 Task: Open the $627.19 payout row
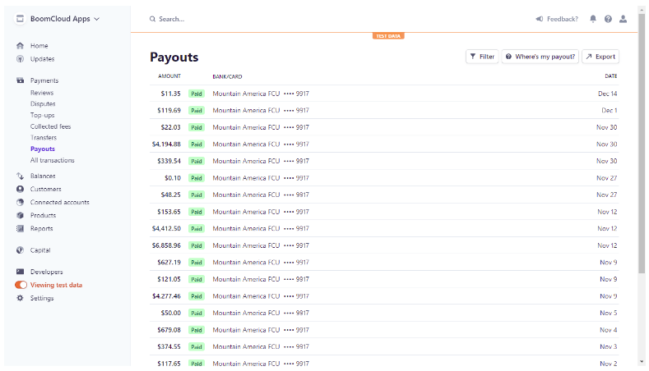point(384,263)
